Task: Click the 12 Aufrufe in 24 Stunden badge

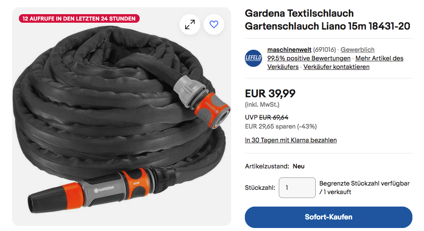Action: 79,18
